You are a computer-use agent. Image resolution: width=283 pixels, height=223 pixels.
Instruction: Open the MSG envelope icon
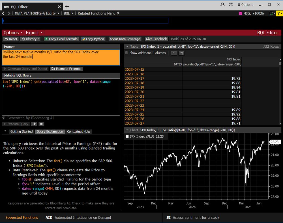tap(240, 13)
